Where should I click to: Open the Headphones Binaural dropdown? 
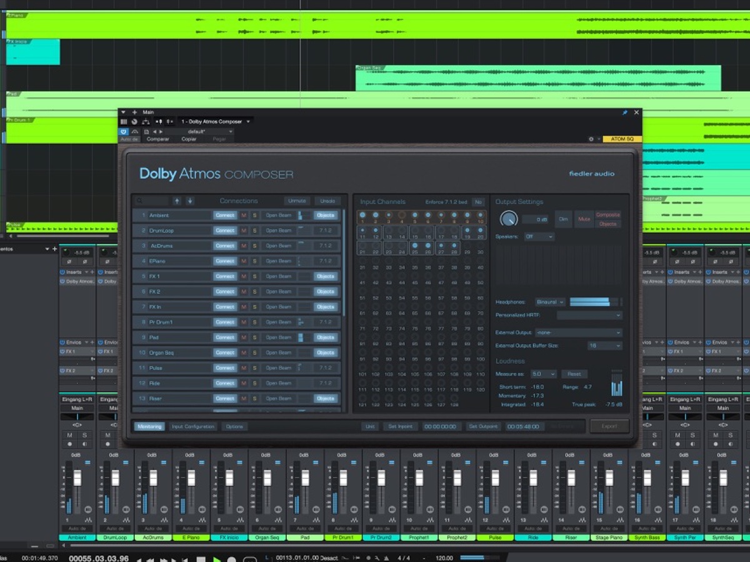point(550,302)
